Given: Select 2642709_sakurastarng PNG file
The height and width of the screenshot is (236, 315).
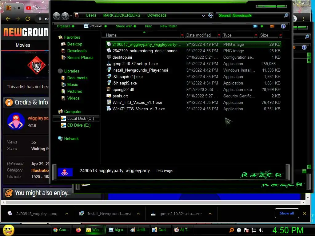Looking at the screenshot, I should pyautogui.click(x=193, y=51).
